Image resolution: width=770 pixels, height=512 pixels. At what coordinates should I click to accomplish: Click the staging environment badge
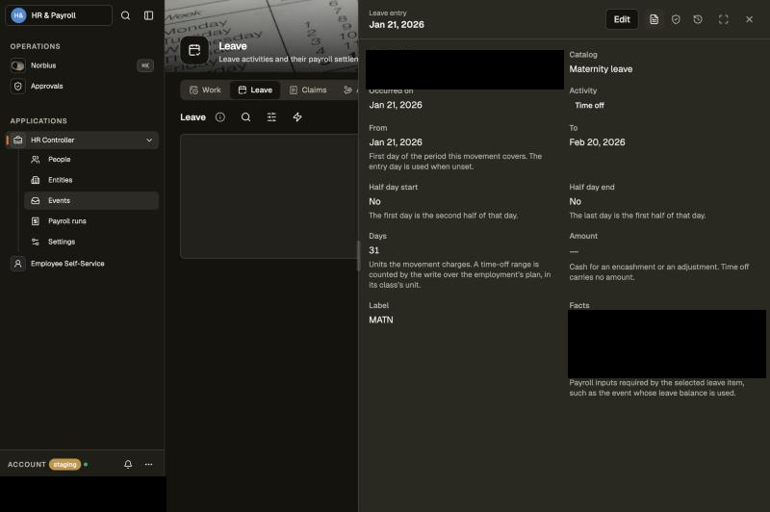[64, 464]
